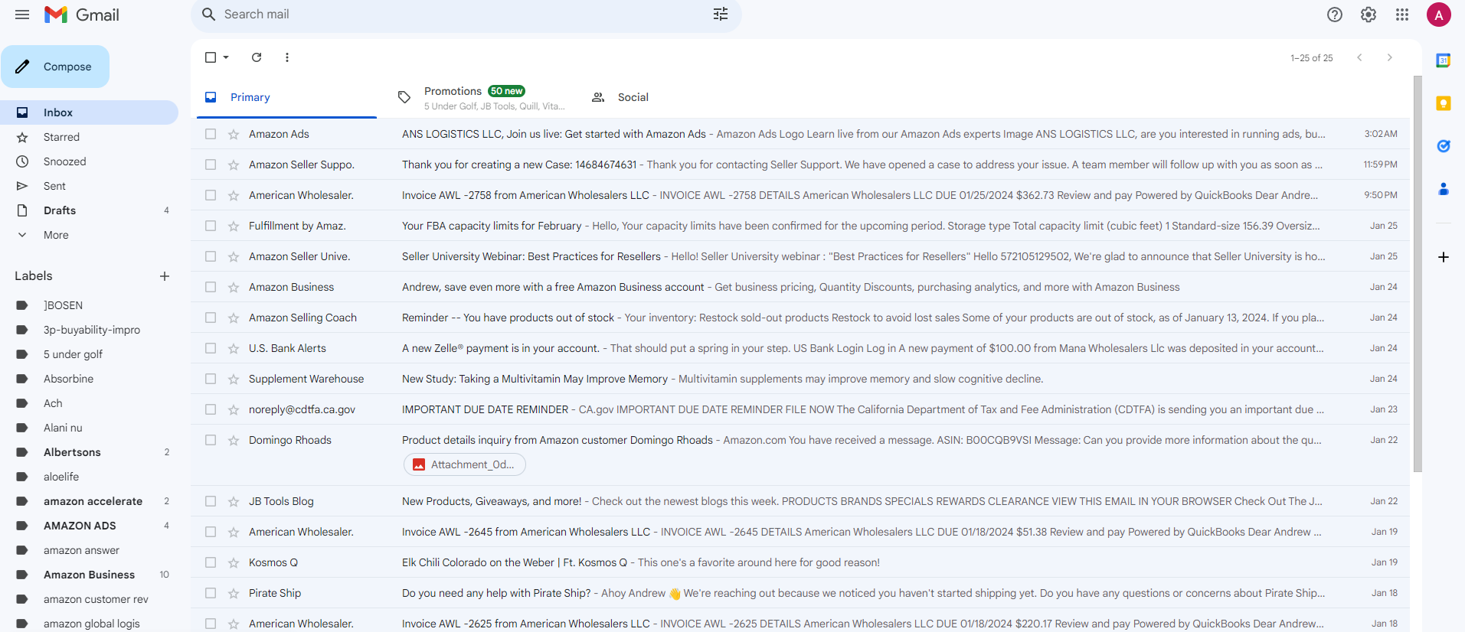Image resolution: width=1465 pixels, height=632 pixels.
Task: Check the Amazon Business email row
Action: click(x=211, y=287)
